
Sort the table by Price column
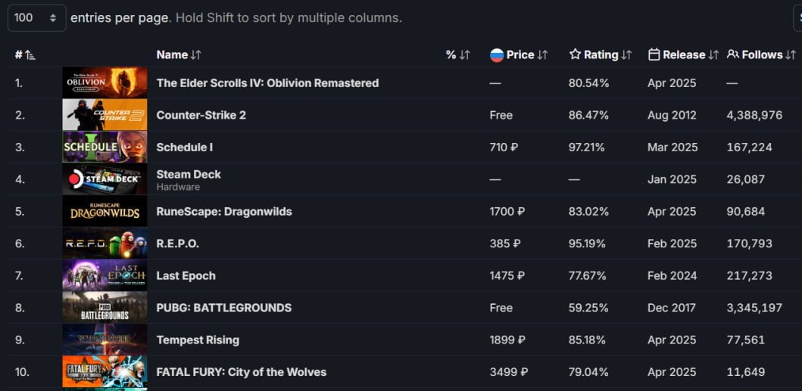point(520,54)
